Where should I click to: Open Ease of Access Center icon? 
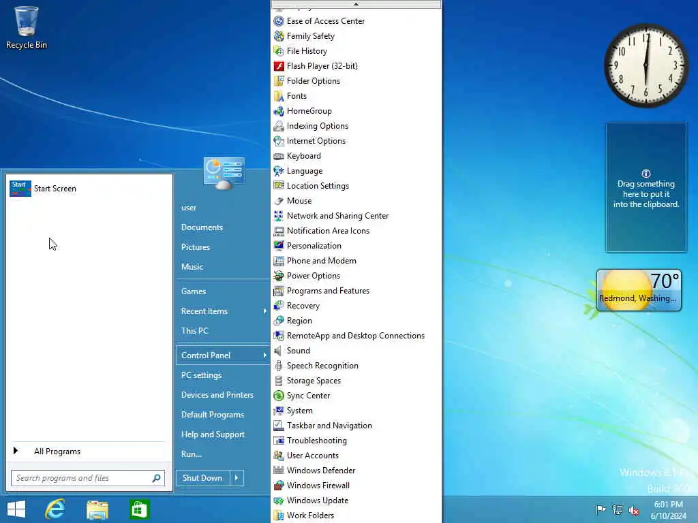pos(279,21)
